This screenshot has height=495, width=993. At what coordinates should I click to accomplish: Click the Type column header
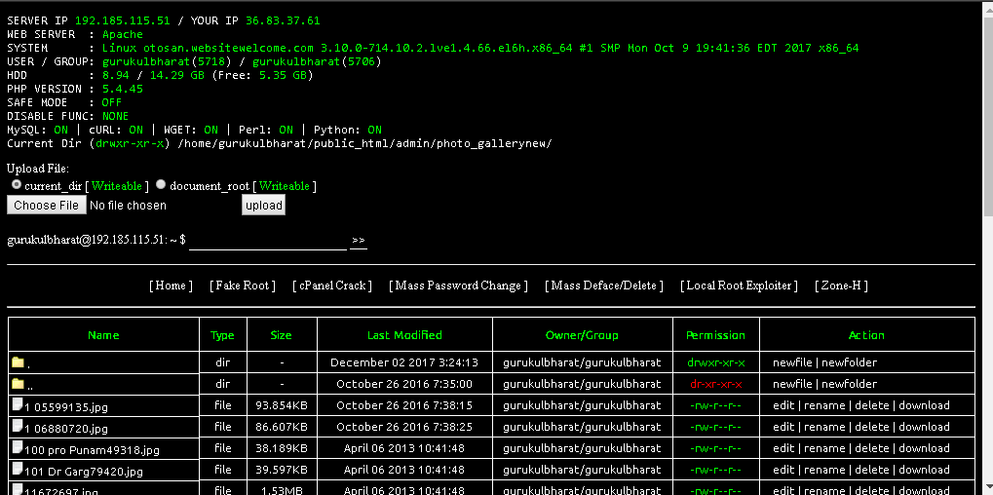pyautogui.click(x=222, y=335)
